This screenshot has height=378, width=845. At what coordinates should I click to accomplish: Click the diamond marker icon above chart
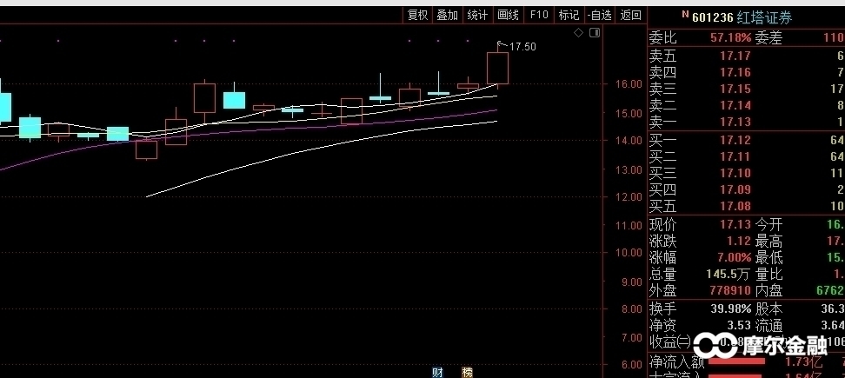579,33
